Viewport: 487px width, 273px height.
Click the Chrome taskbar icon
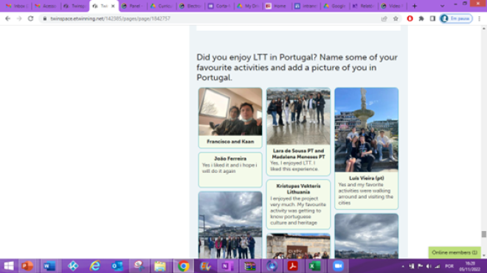click(x=183, y=266)
